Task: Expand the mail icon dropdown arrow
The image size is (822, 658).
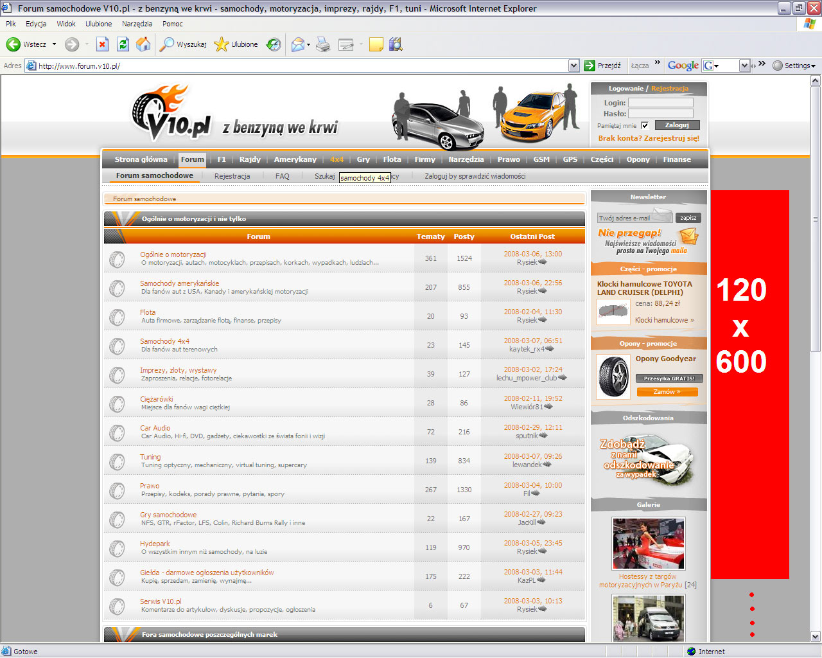Action: [308, 45]
